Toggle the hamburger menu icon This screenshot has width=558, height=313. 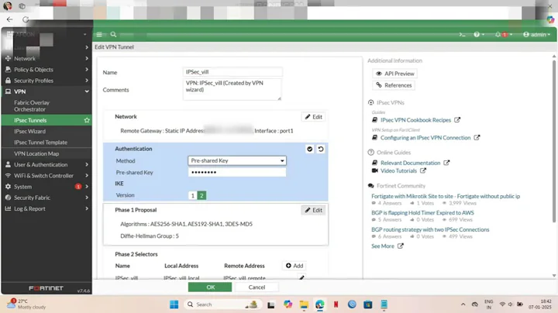99,35
